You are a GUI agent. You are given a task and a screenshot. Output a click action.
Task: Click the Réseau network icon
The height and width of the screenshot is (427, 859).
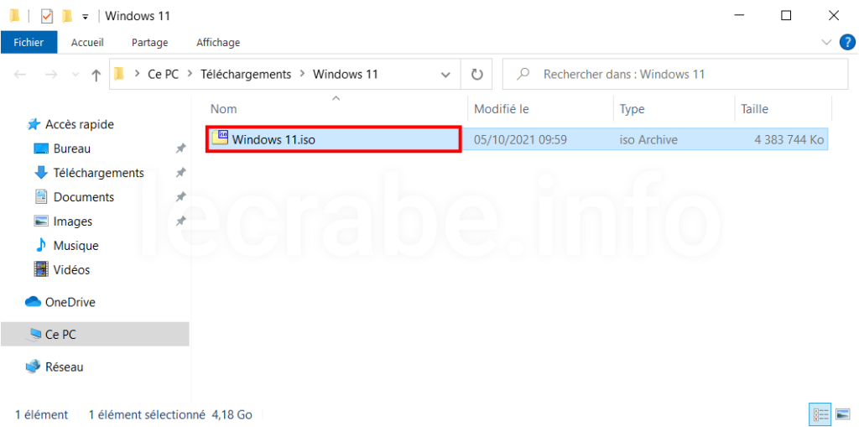[x=34, y=366]
